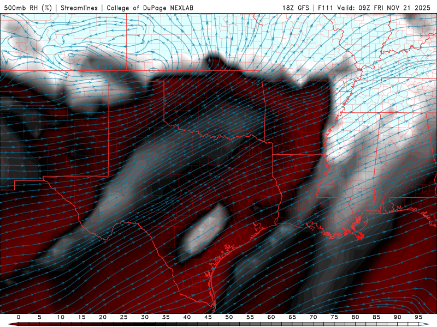437x327 pixels.
Task: Click the "90" label on the color scale
Action: pos(397,317)
